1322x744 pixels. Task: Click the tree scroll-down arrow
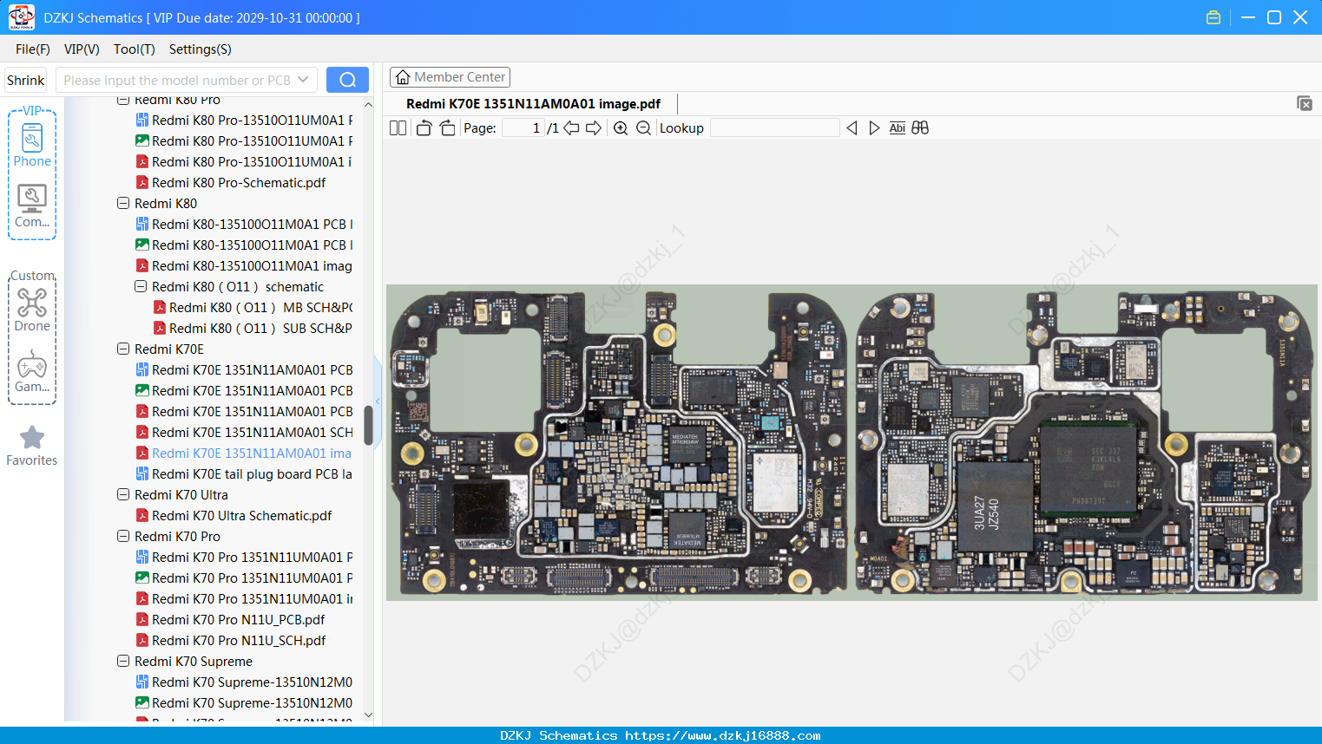(x=368, y=715)
